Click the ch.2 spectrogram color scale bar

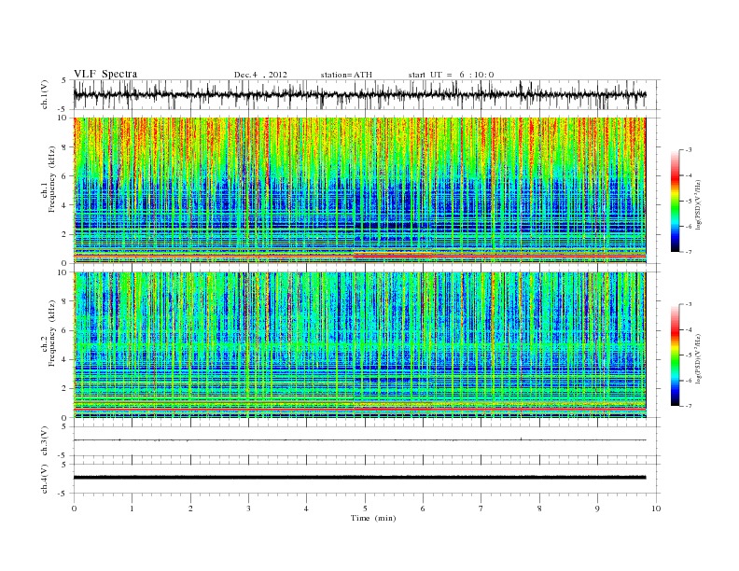click(x=675, y=355)
